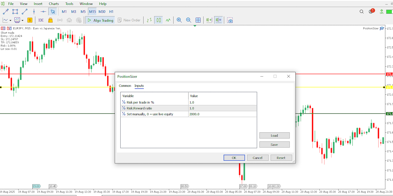
Task: Toggle Algo Trading on or off
Action: coord(100,20)
